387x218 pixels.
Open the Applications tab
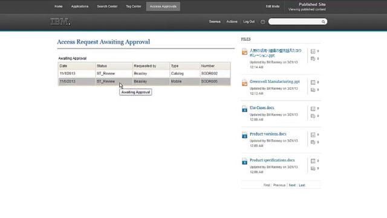pos(80,7)
